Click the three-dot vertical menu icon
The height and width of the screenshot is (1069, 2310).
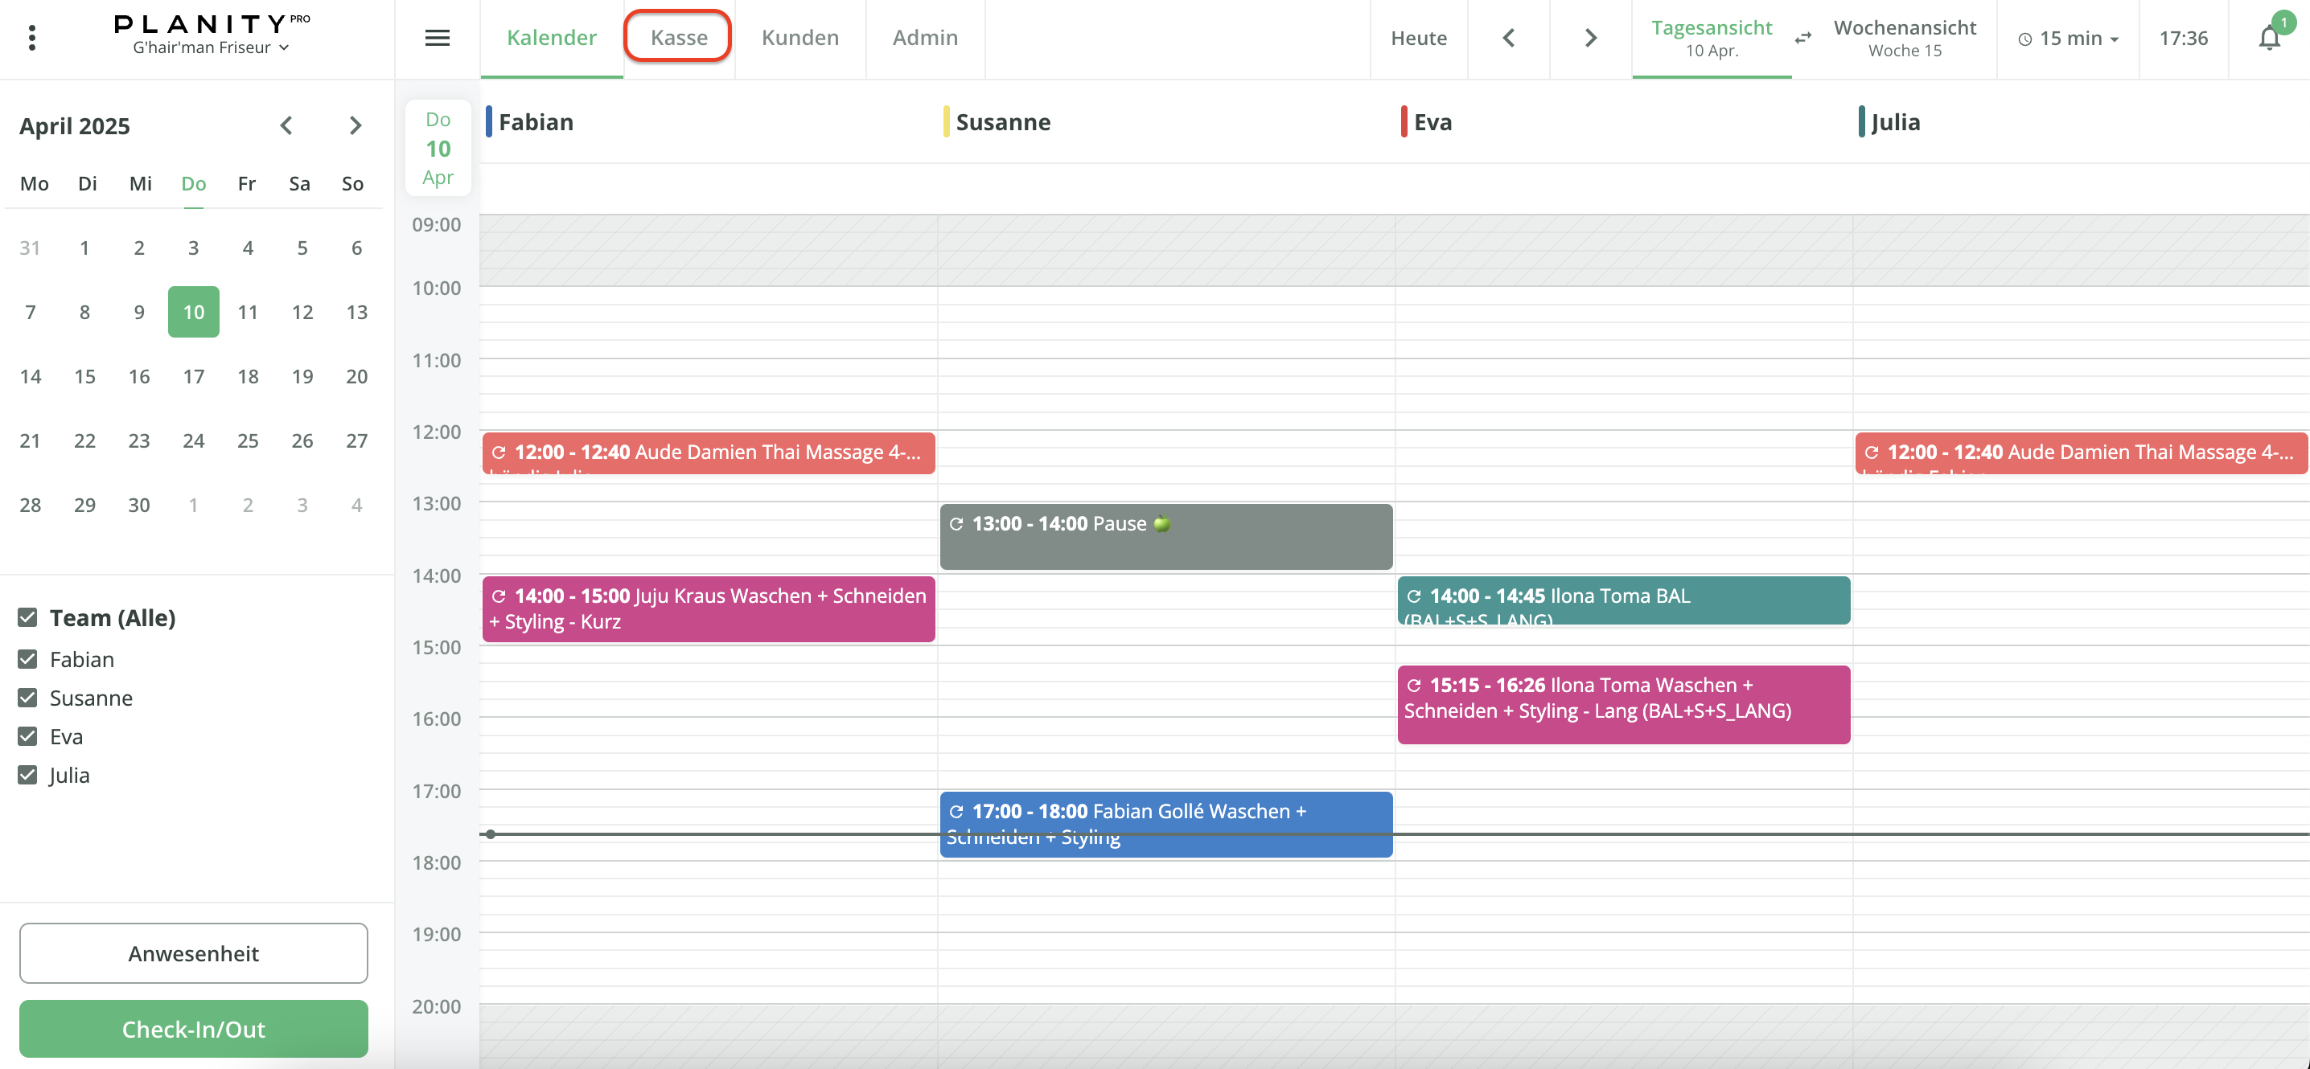click(32, 38)
